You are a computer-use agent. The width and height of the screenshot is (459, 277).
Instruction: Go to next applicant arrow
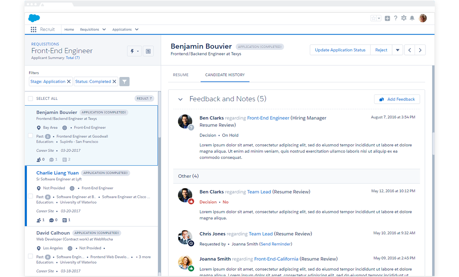point(420,50)
